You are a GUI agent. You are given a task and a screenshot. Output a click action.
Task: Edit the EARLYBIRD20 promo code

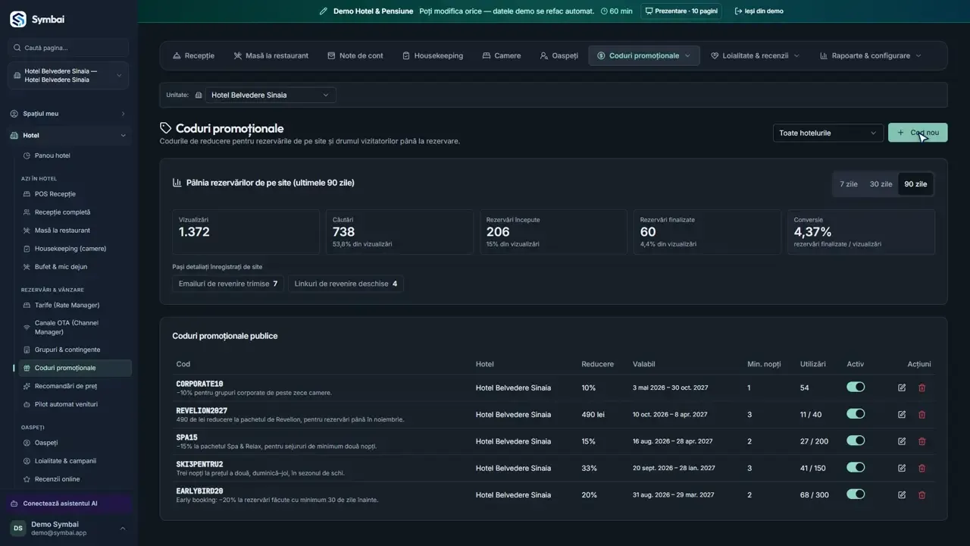[902, 495]
